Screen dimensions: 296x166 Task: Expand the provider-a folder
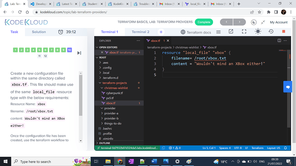pos(111,113)
